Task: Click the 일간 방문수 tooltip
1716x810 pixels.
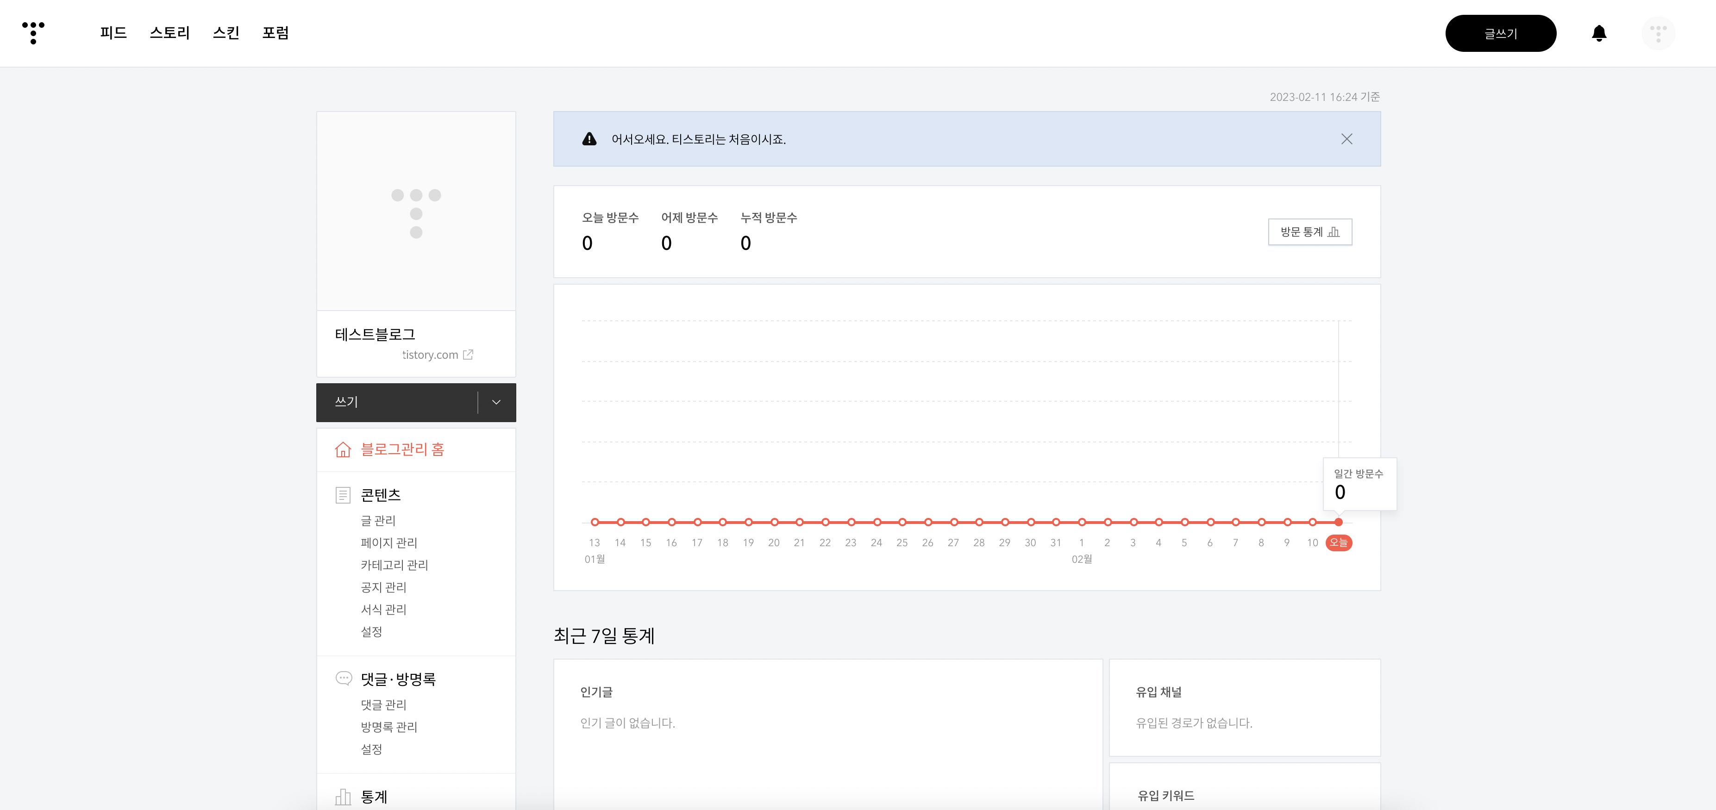Action: click(1359, 484)
